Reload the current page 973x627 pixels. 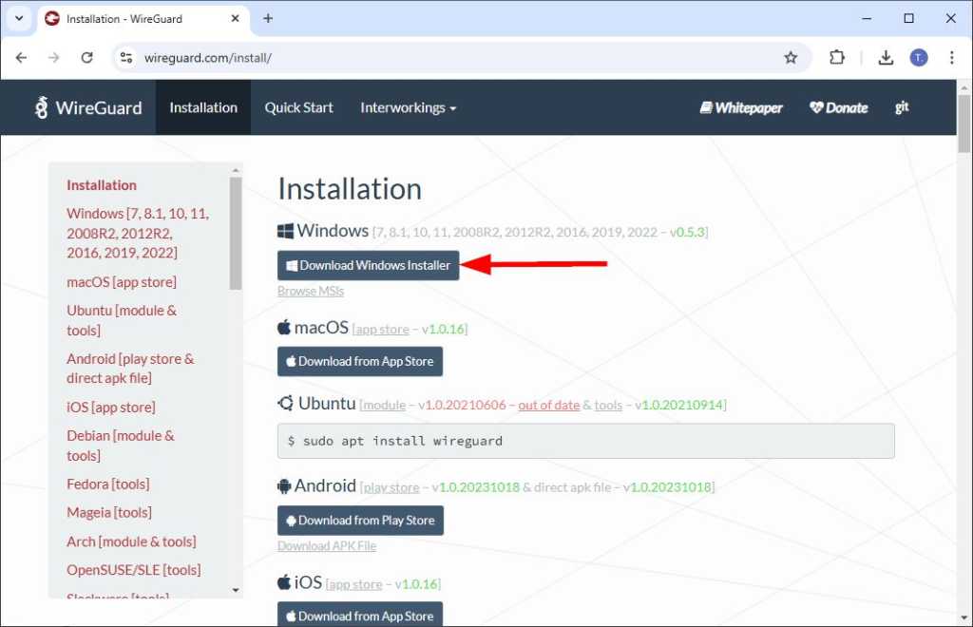pos(86,57)
